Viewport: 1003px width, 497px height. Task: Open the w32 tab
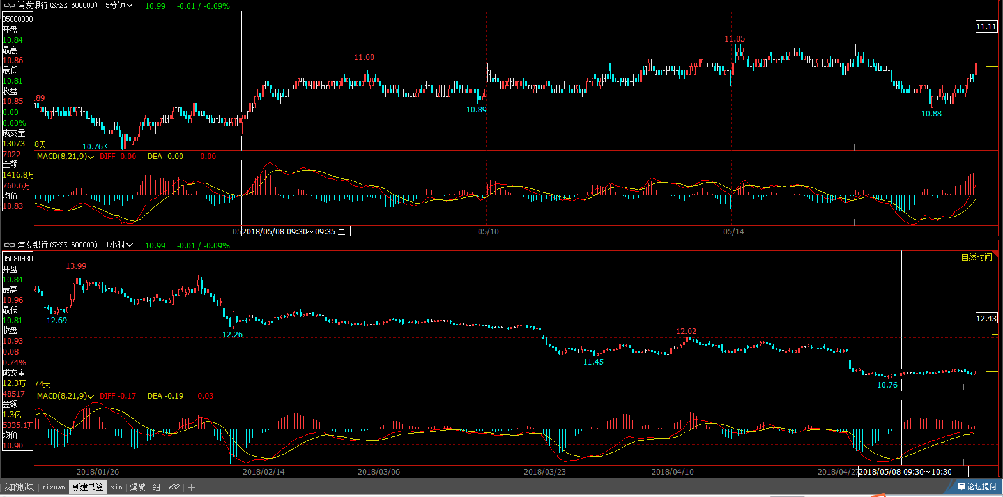tap(174, 487)
